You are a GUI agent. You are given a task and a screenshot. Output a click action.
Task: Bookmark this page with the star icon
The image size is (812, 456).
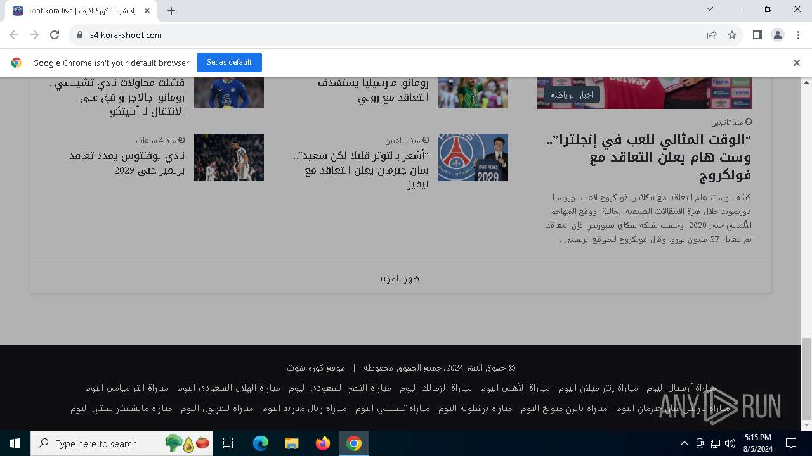click(x=732, y=35)
